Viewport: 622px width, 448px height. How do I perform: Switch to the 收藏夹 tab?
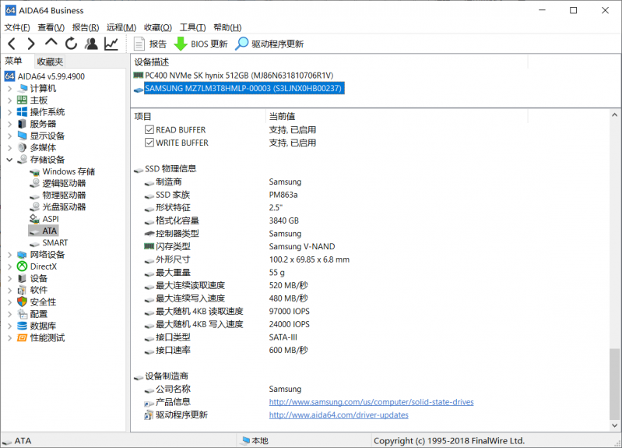(50, 62)
